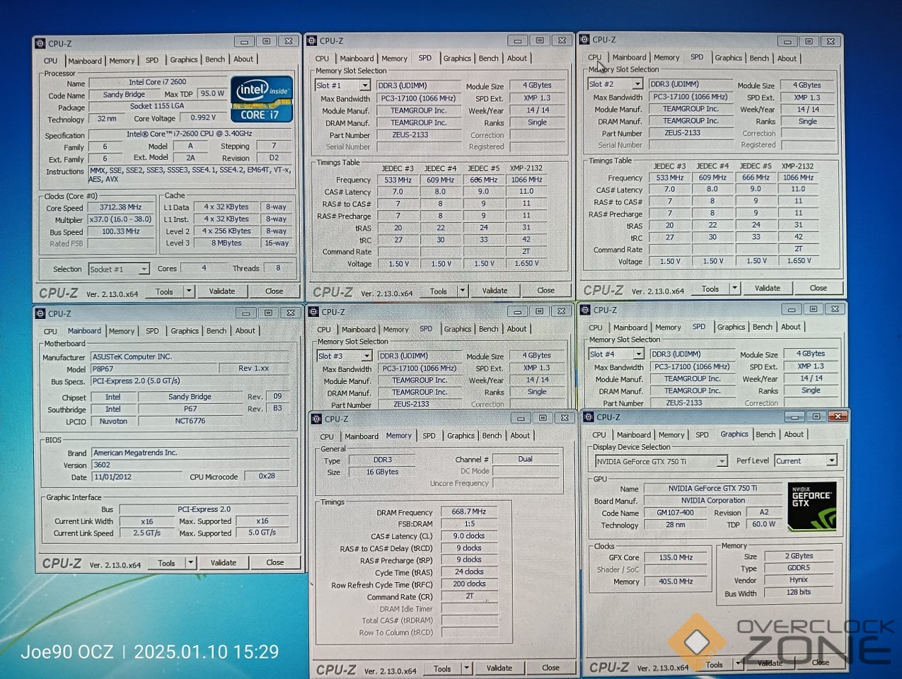Click the Name field Intel Core i7 2600
902x679 pixels.
pos(158,83)
